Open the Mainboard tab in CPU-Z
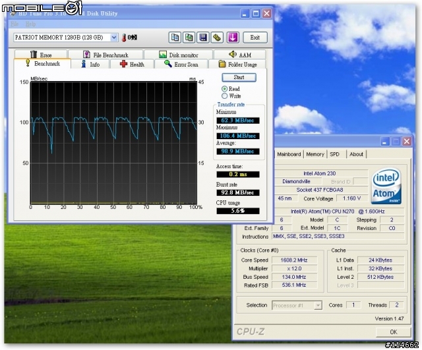Screen dimensions: 422x350 [289, 154]
